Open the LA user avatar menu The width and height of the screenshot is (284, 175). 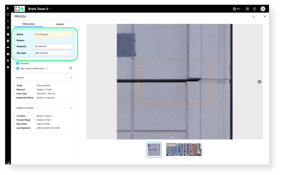pos(264,9)
